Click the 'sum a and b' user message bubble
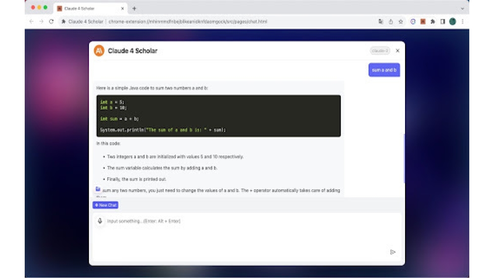The width and height of the screenshot is (494, 278). pos(384,70)
